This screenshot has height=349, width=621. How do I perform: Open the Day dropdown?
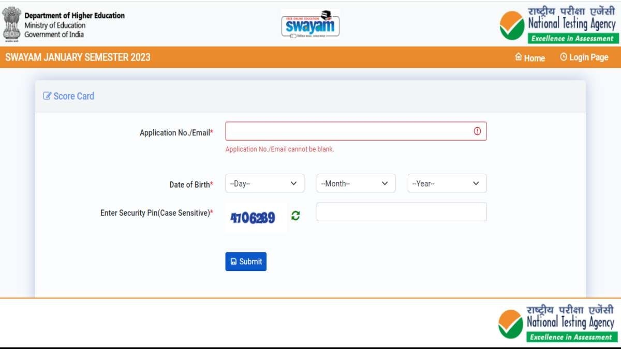click(x=264, y=183)
